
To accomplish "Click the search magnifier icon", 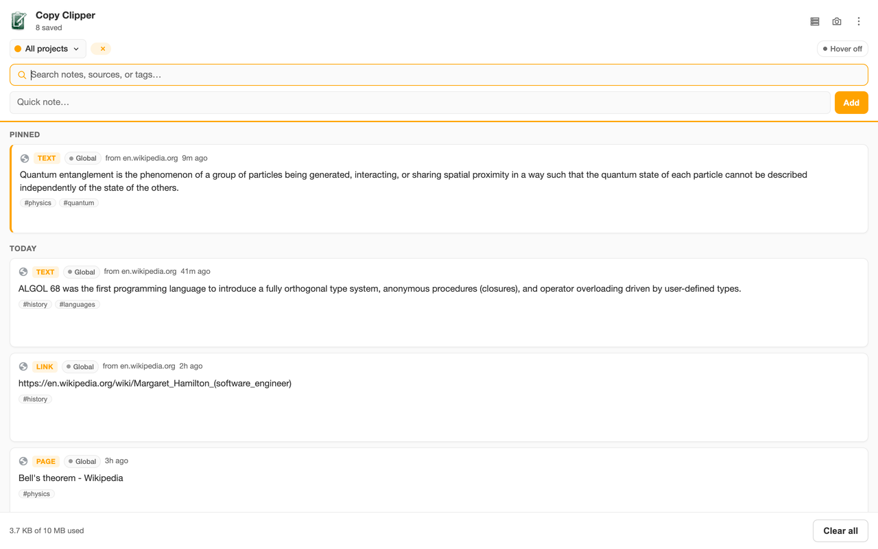I will point(22,75).
